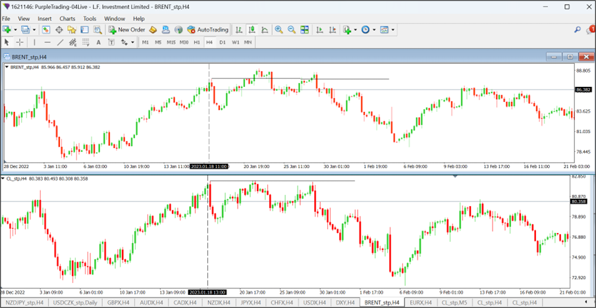Viewport: 596px width, 308px height.
Task: Toggle the Terminal window icon
Action: tap(84, 29)
